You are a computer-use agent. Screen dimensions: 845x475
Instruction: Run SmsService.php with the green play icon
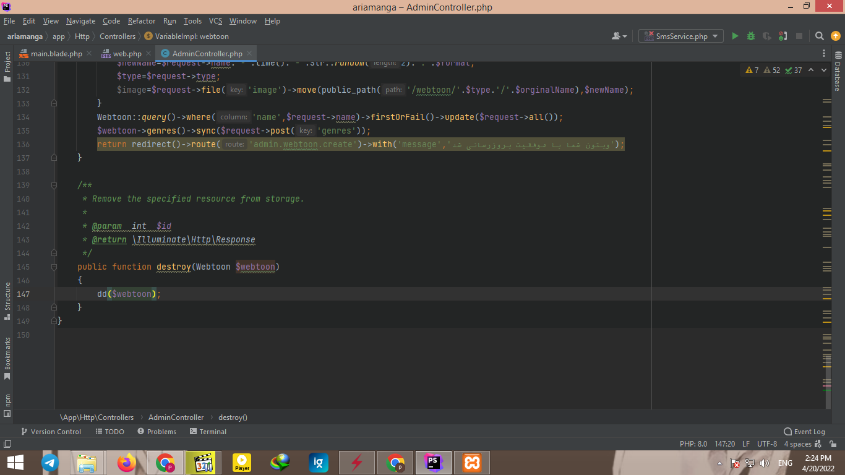coord(735,36)
